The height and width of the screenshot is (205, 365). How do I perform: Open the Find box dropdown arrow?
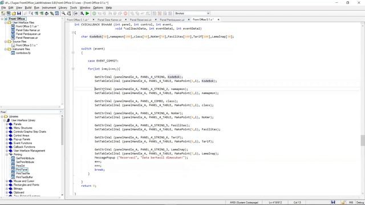click(61, 112)
